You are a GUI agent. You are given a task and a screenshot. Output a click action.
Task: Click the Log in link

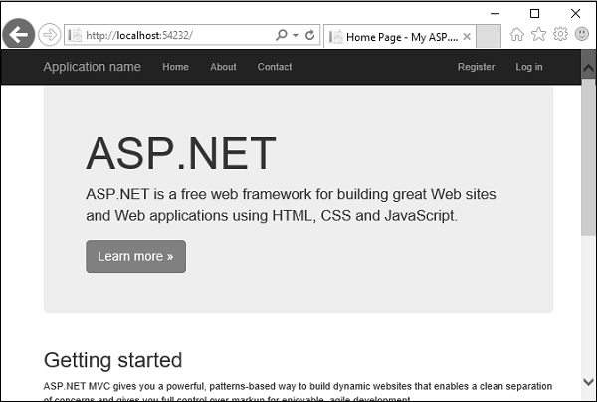(529, 67)
